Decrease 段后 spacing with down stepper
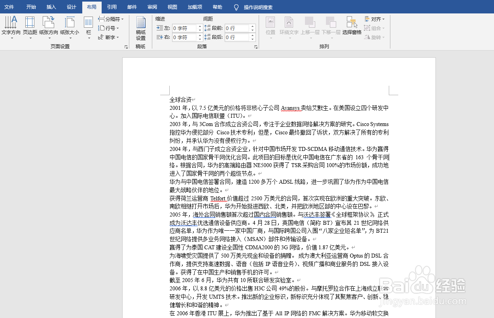 pos(252,39)
